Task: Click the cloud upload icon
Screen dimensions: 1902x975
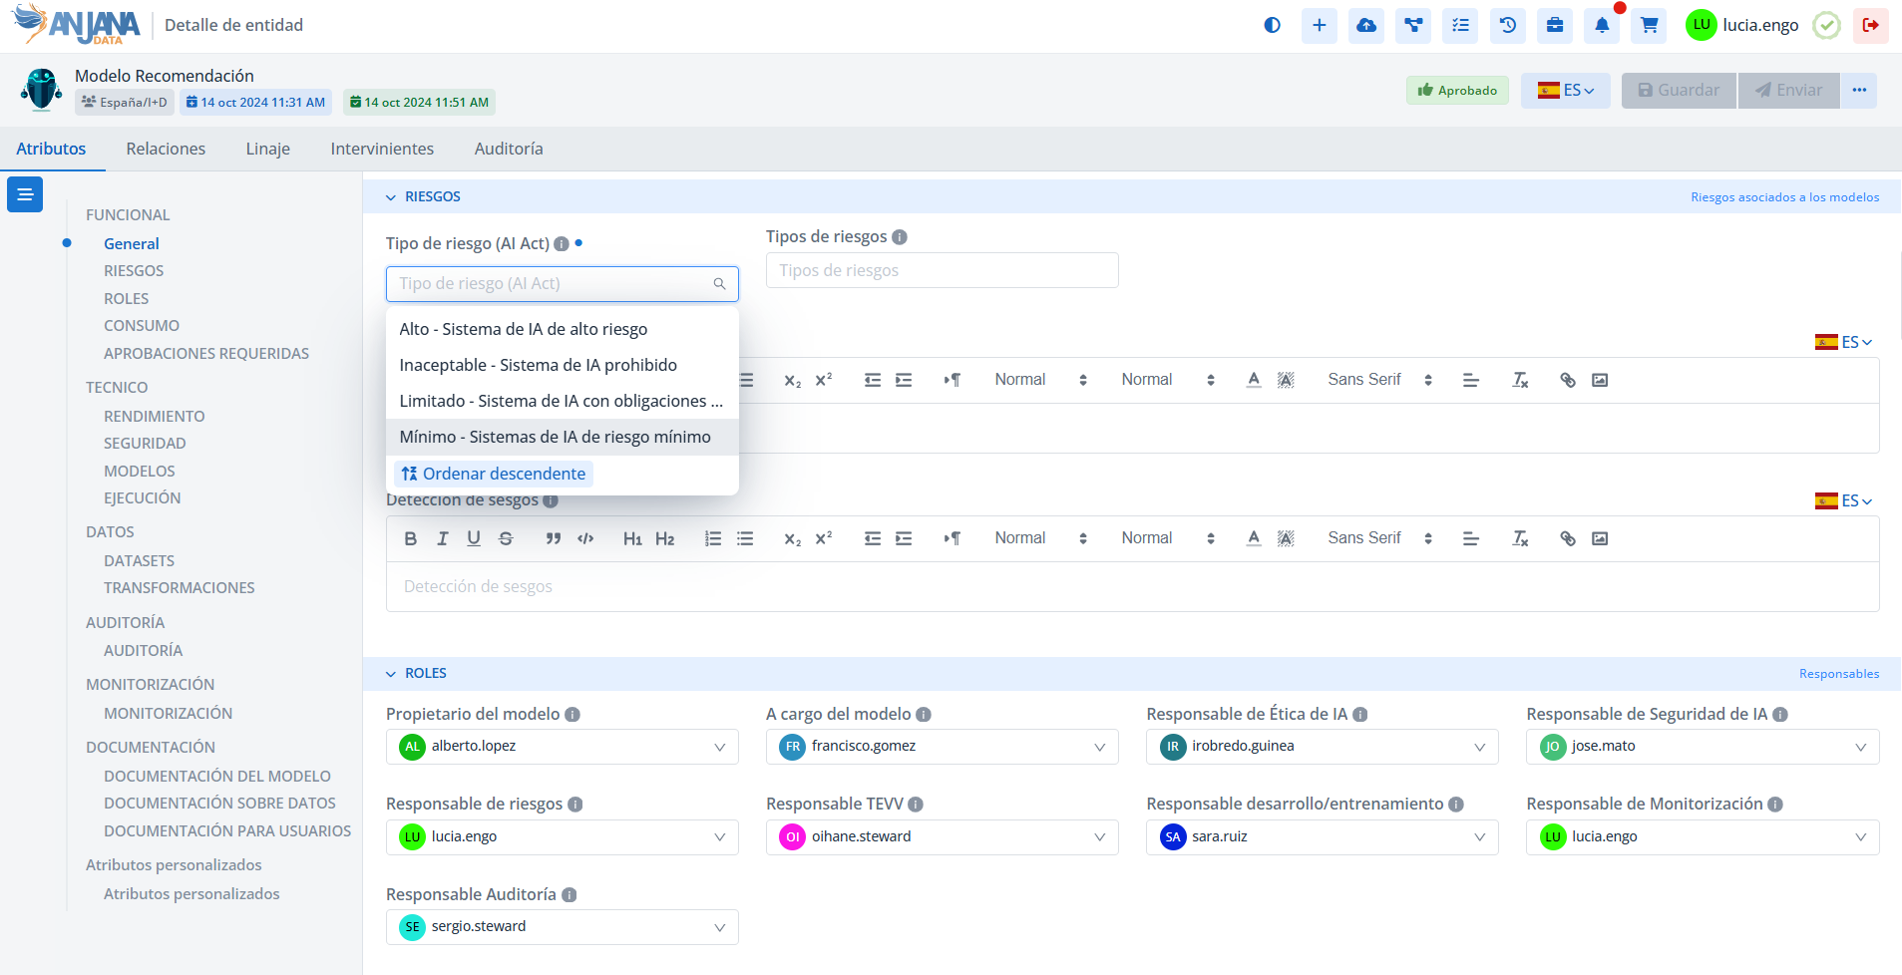Action: (x=1366, y=26)
